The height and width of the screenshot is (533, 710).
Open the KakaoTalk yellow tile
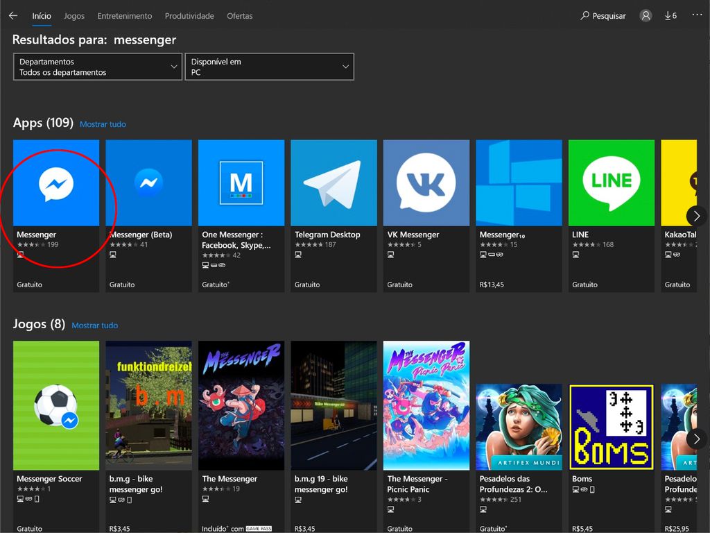coord(679,183)
